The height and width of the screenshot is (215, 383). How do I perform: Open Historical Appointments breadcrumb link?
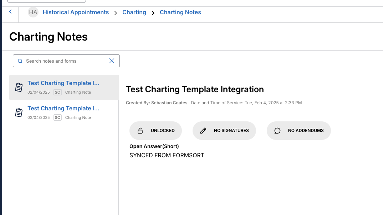point(76,12)
